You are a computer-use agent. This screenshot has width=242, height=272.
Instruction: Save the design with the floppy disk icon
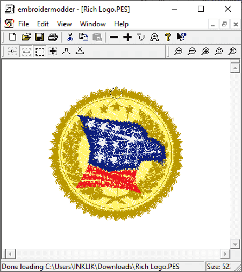[39, 37]
